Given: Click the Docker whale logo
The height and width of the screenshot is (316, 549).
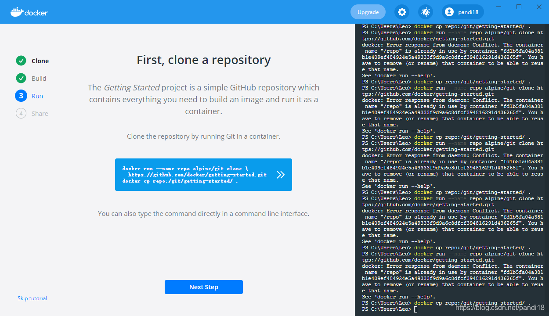Looking at the screenshot, I should click(29, 12).
